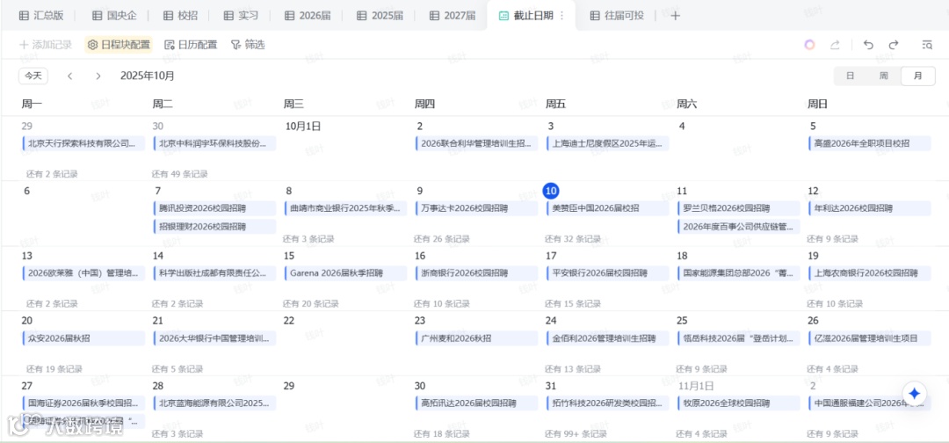Switch to the 2025届 tab
949x443 pixels.
coord(380,16)
